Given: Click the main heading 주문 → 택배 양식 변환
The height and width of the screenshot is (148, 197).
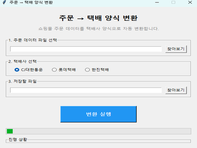Looking at the screenshot, I should point(98,18).
